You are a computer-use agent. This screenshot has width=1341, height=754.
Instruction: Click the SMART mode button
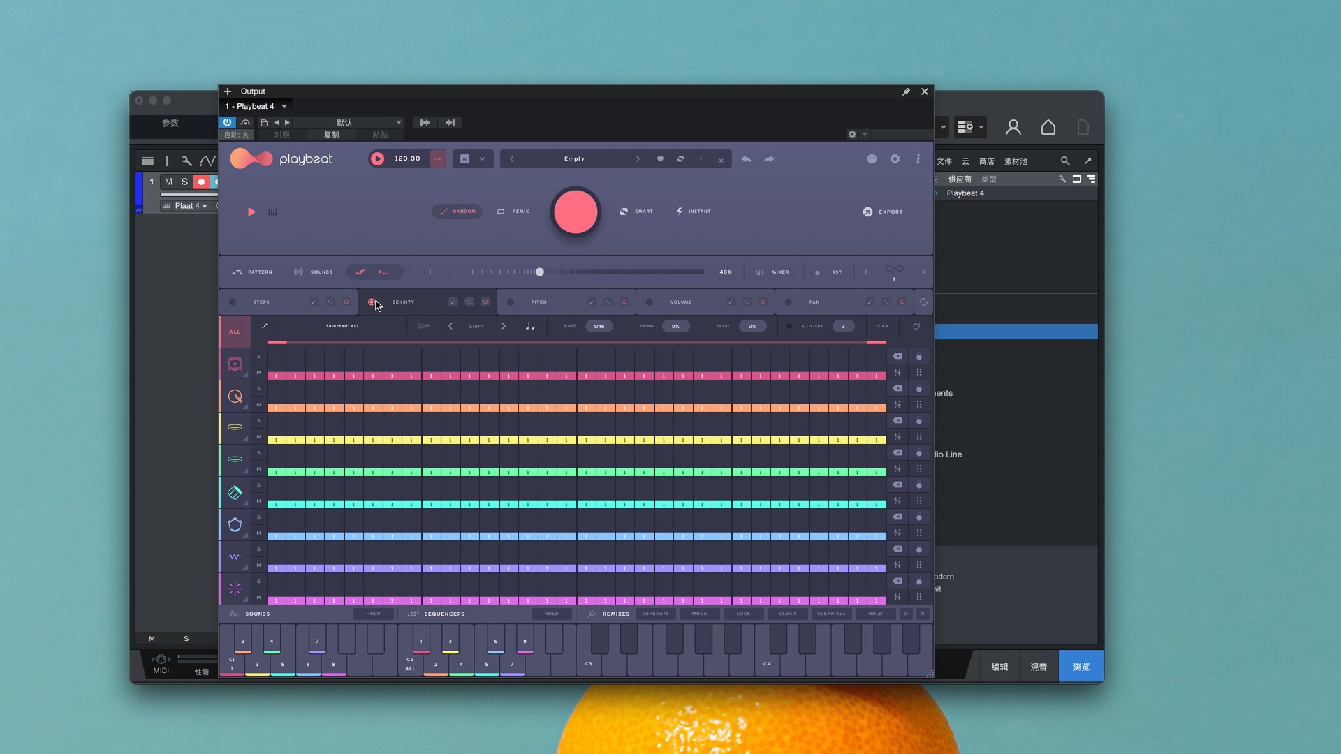point(636,212)
